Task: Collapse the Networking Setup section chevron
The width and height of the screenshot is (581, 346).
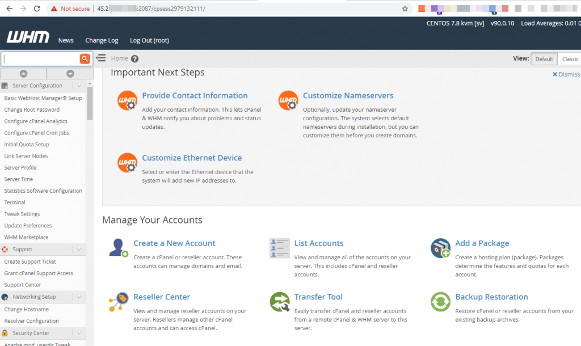Action: (x=79, y=297)
